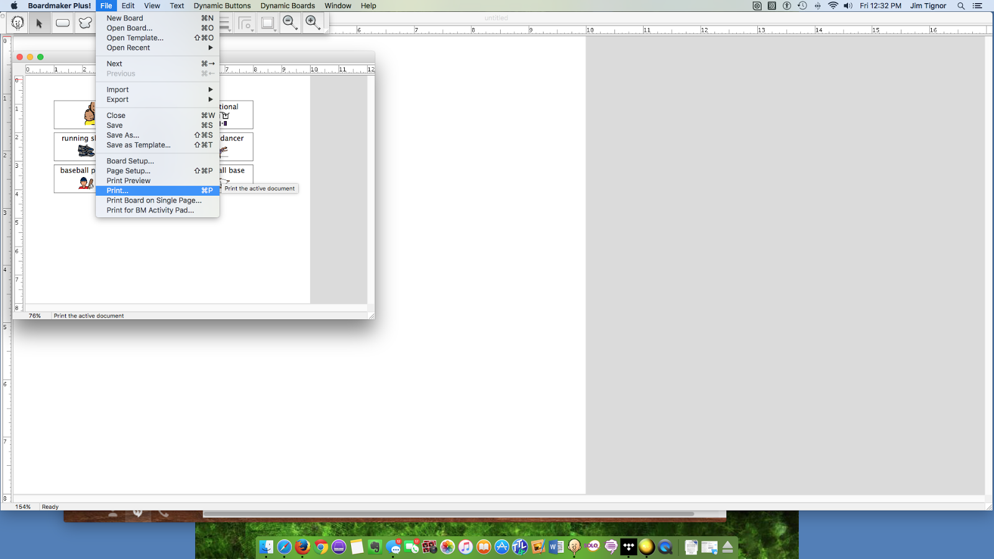994x559 pixels.
Task: Expand the Open Recent submenu
Action: pyautogui.click(x=128, y=47)
